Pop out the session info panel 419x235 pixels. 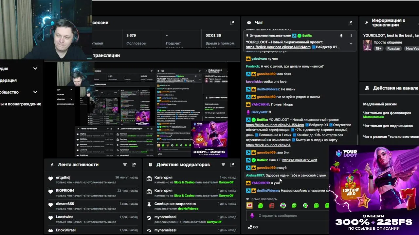[x=232, y=23]
